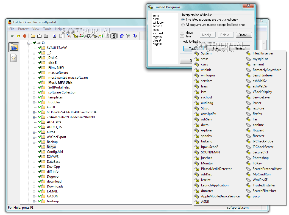Click the shopping cart toolbar icon
289x215 pixels.
click(x=128, y=36)
